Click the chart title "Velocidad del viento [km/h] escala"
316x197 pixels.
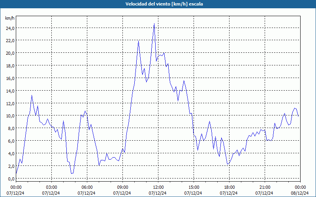coord(164,4)
